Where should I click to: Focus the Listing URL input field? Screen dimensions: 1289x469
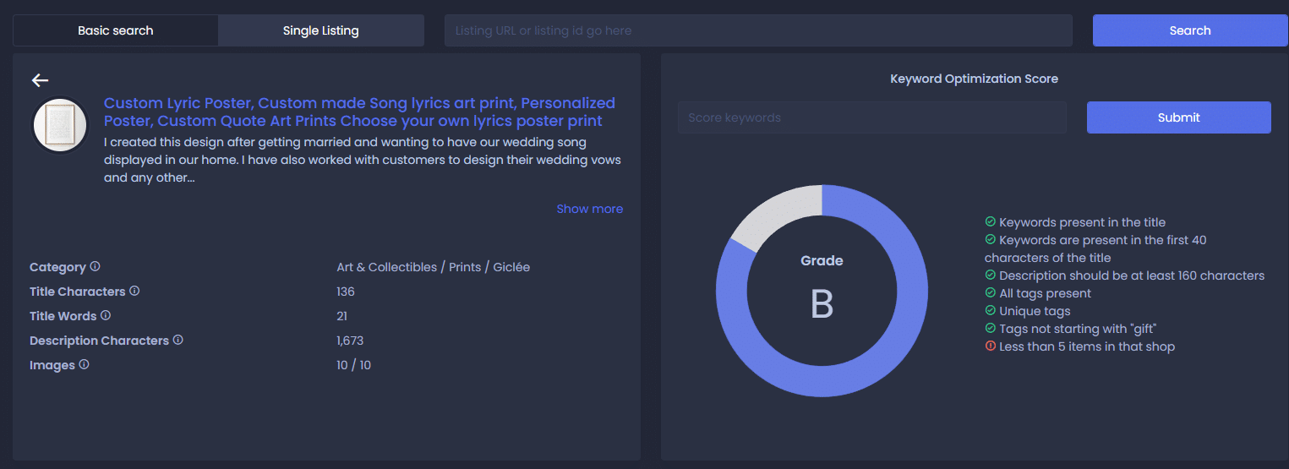pyautogui.click(x=758, y=30)
